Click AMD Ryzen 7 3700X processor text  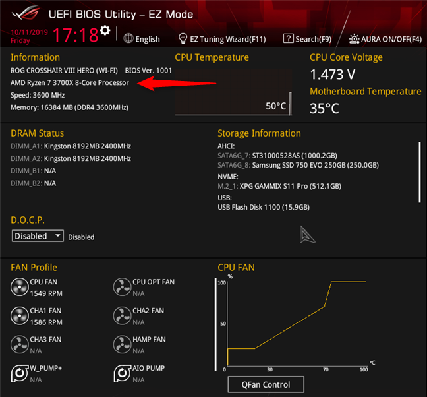click(69, 83)
